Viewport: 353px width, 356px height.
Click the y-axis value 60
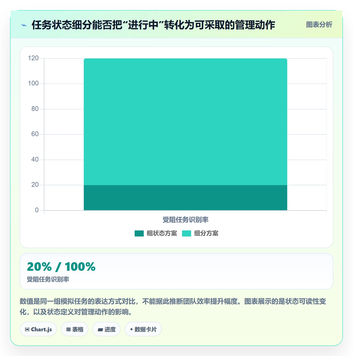point(35,134)
